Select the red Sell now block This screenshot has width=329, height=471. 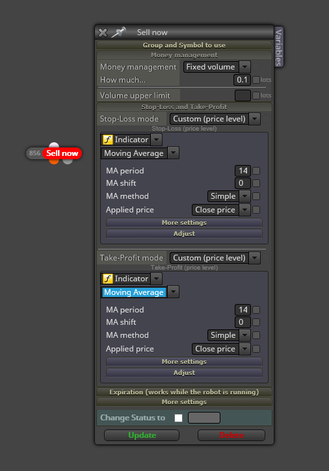62,153
